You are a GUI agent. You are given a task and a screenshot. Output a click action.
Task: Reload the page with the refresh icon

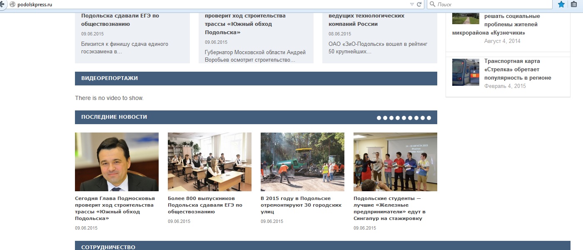tap(419, 4)
